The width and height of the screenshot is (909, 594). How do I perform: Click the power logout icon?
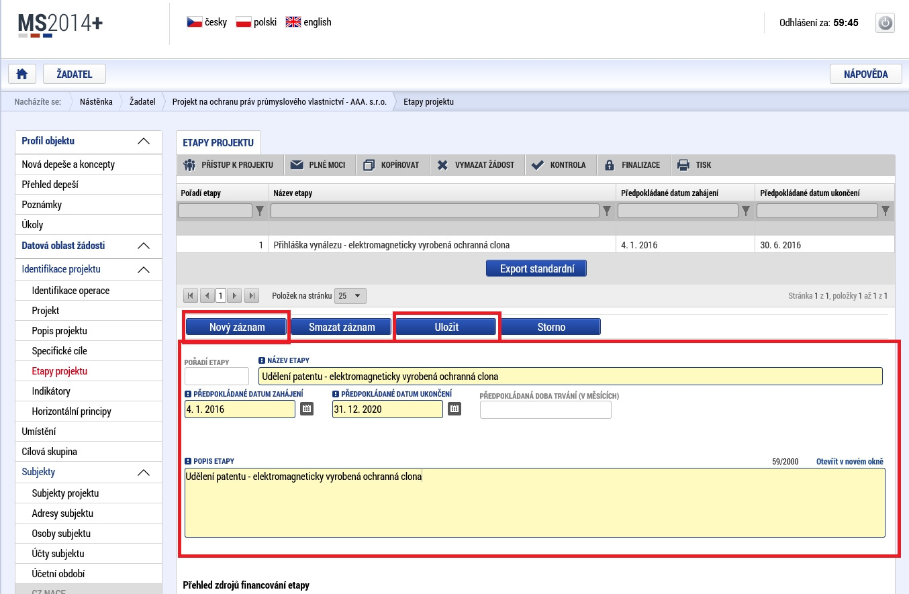(886, 23)
